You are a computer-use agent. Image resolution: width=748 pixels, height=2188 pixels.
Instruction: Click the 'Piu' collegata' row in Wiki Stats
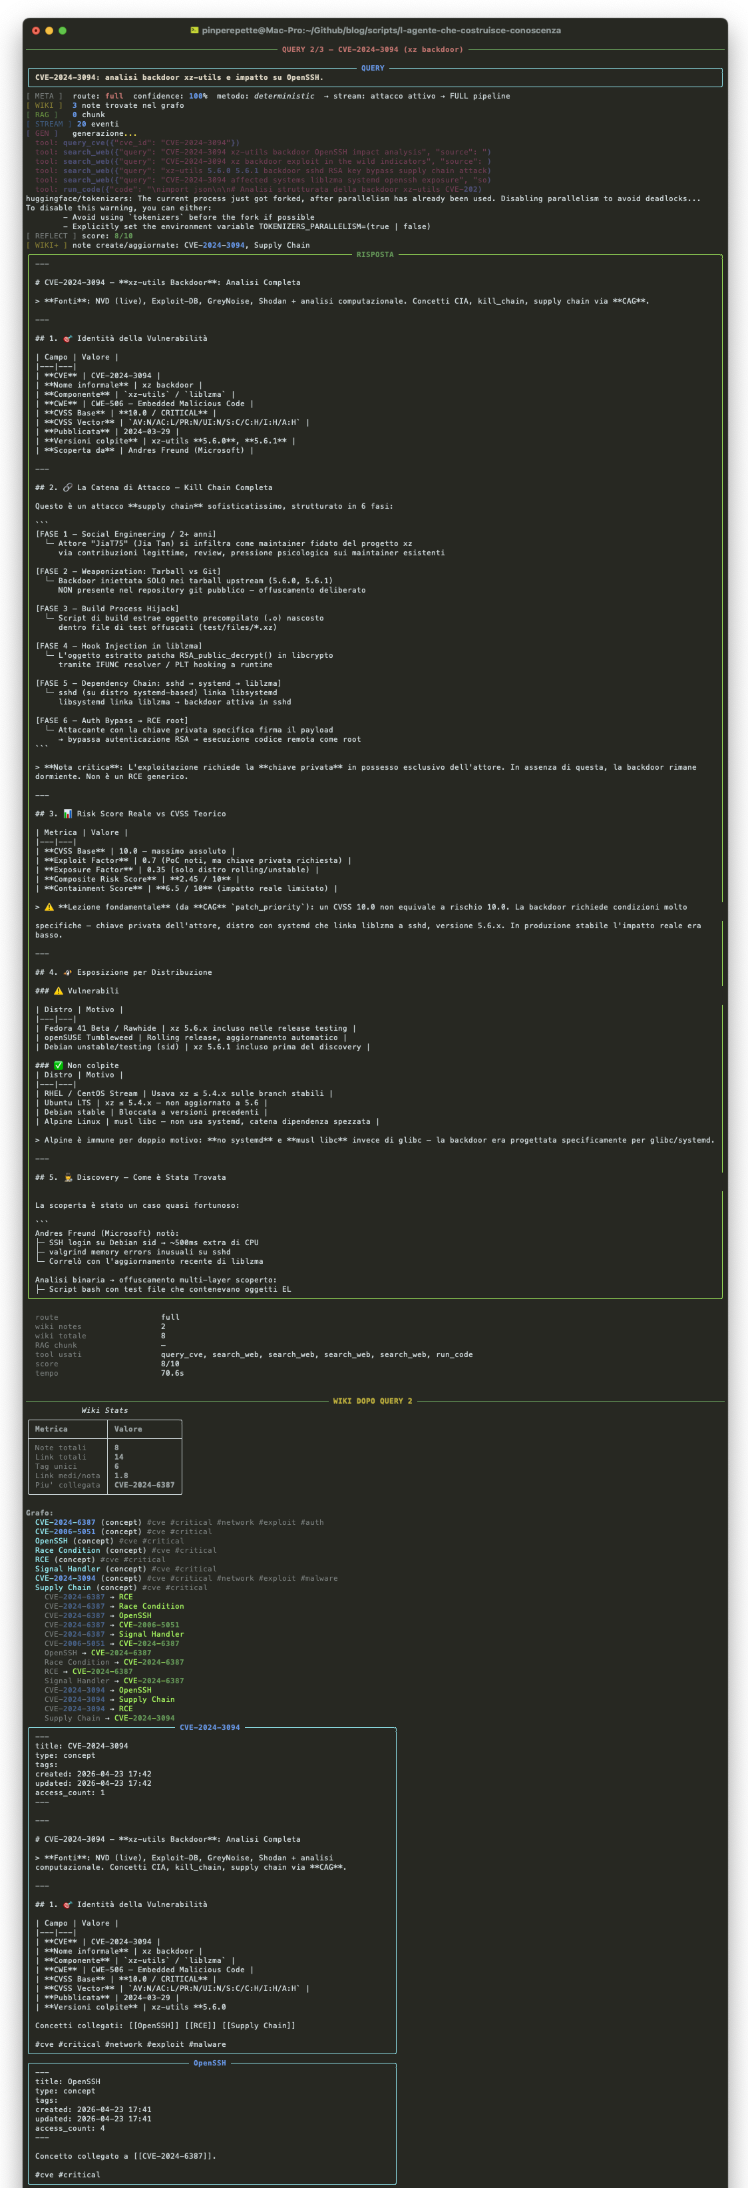coord(105,1486)
